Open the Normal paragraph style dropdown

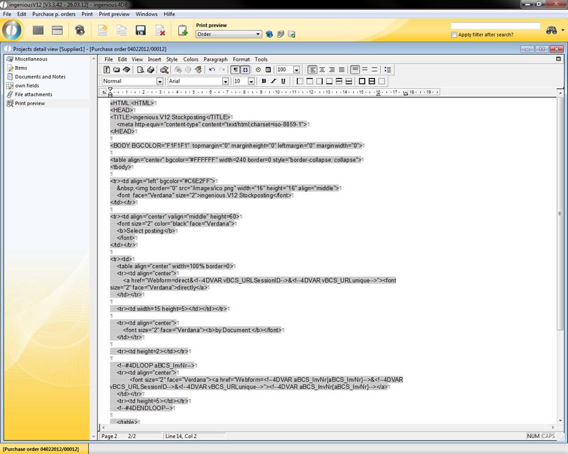[x=160, y=81]
